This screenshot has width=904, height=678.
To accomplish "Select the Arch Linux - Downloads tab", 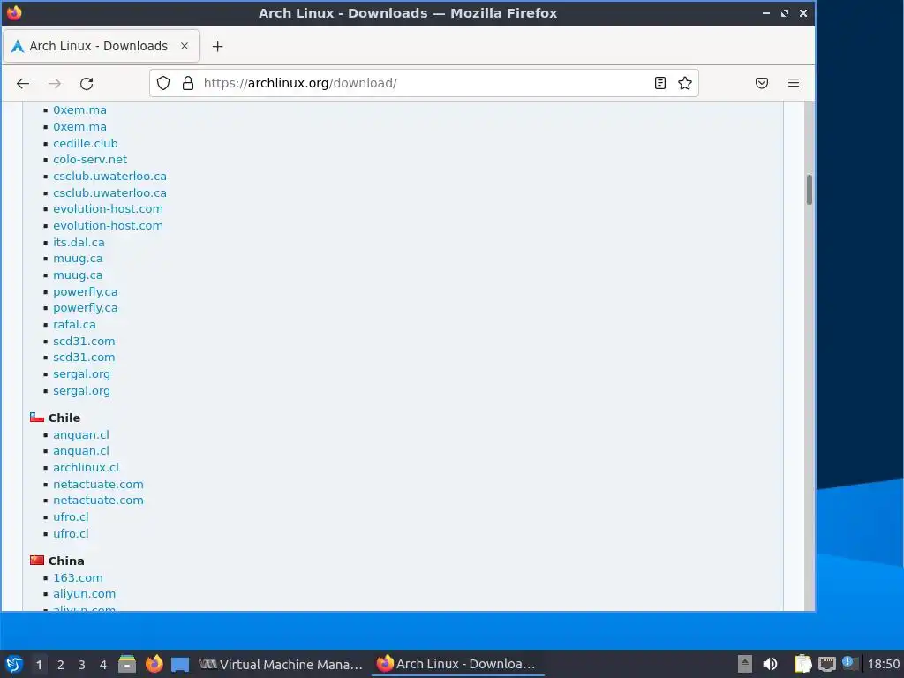I will 101,46.
